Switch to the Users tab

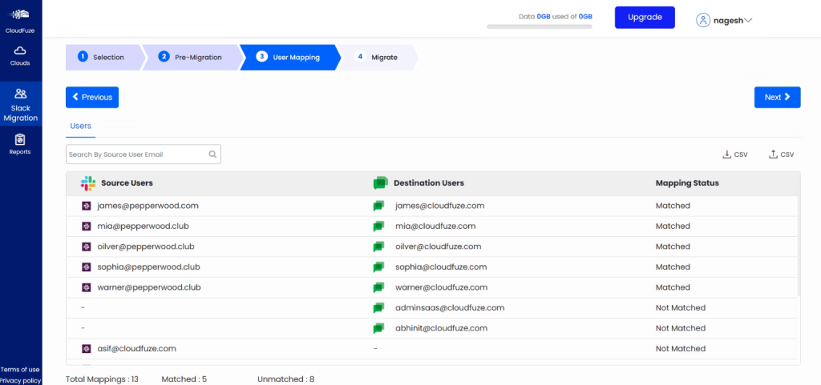click(x=81, y=126)
